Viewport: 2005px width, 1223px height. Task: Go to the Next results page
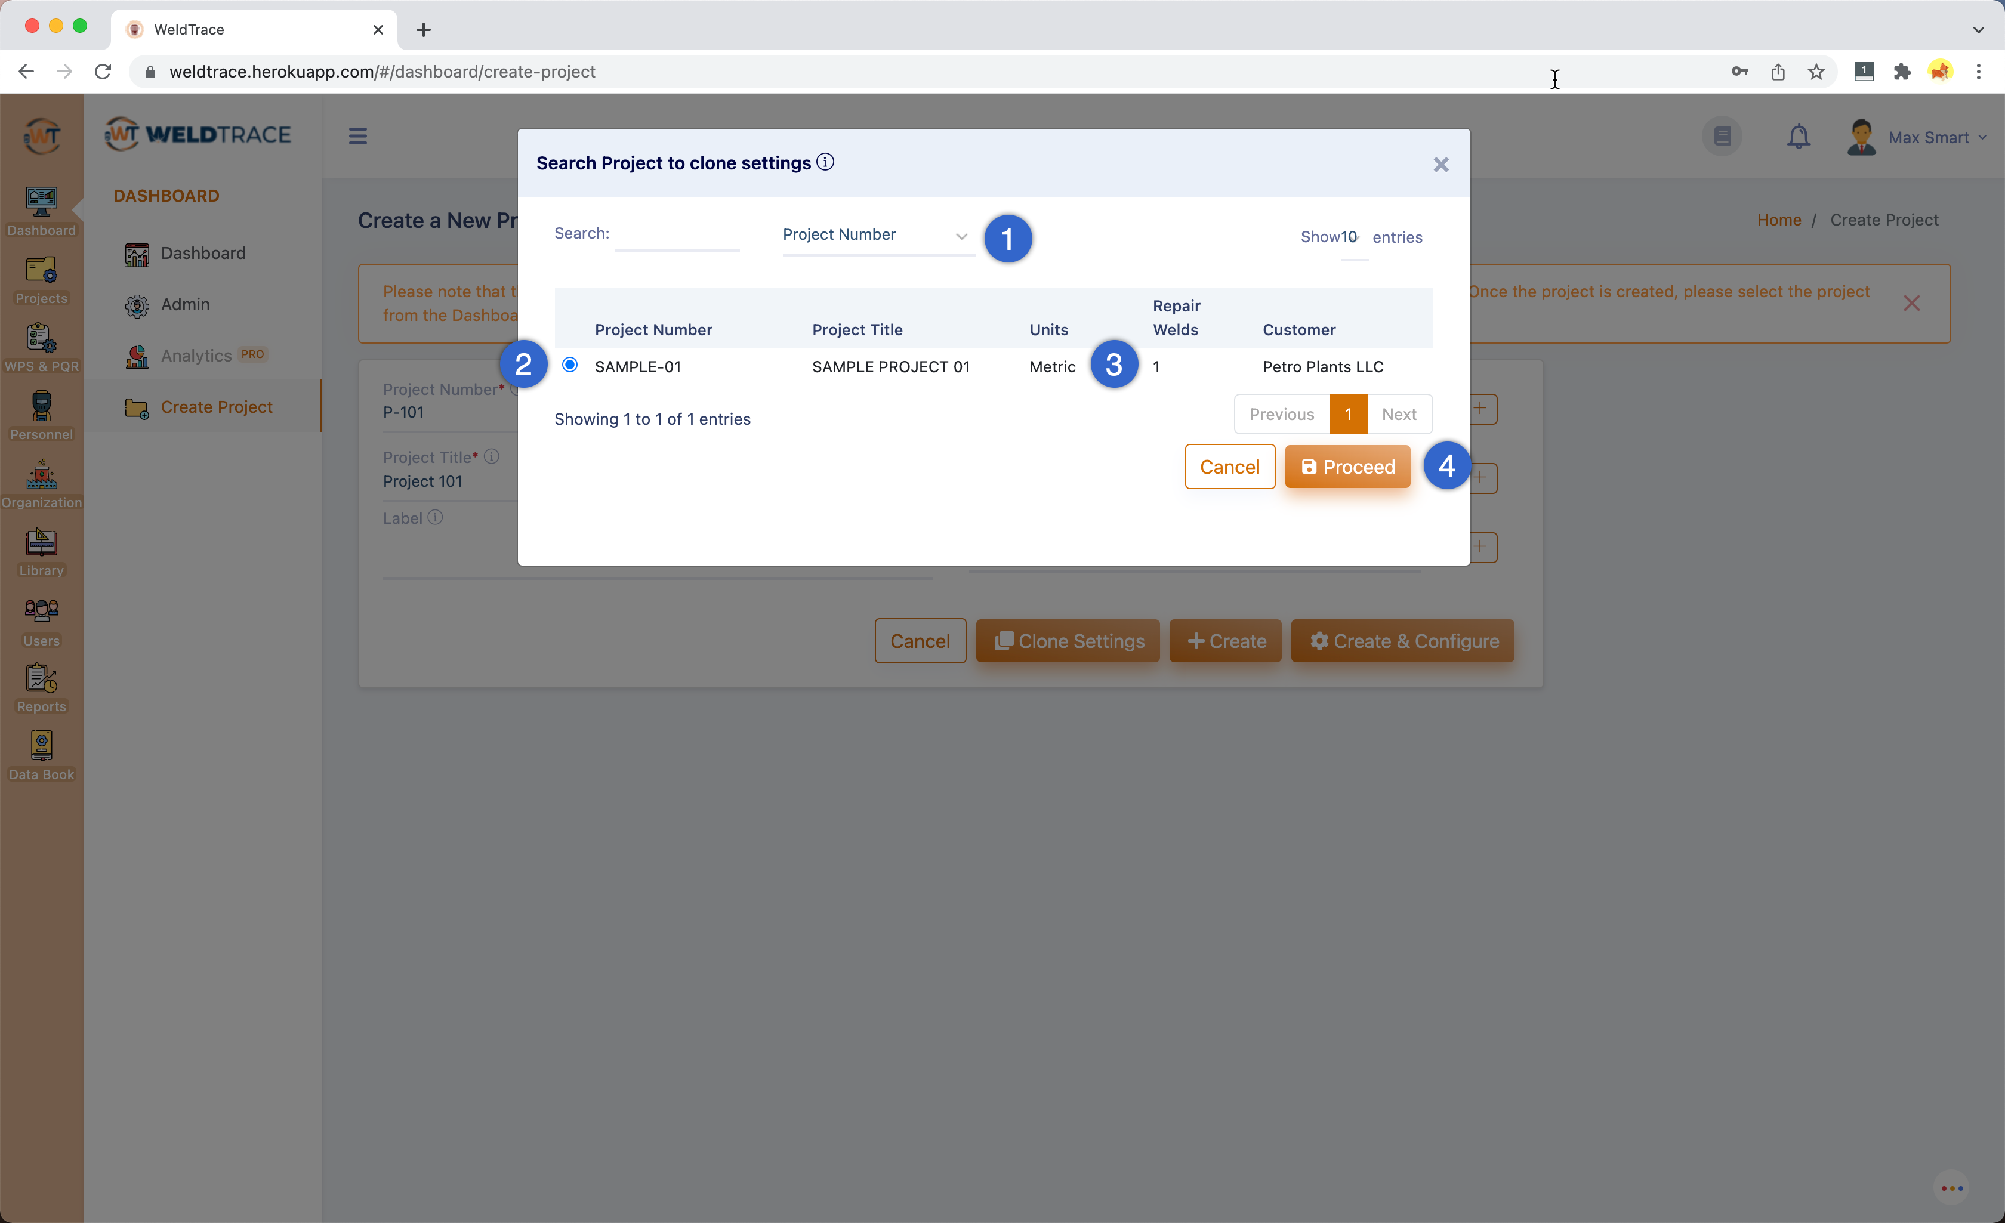pos(1399,414)
